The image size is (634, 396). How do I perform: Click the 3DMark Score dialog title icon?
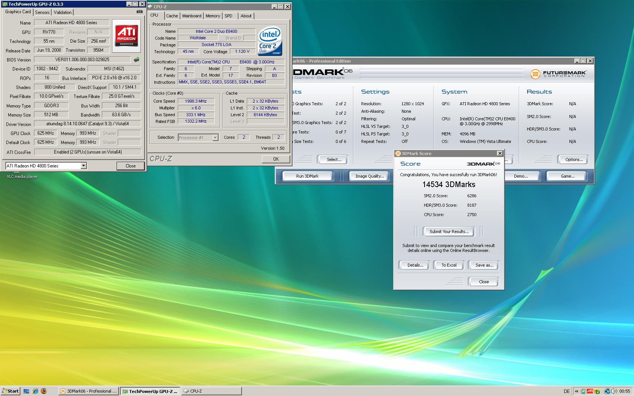click(398, 153)
